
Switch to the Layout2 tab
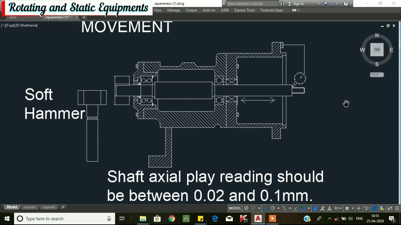49,207
